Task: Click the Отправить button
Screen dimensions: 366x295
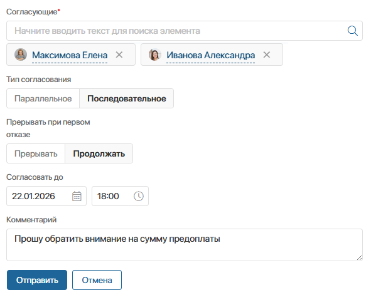Action: 37,280
